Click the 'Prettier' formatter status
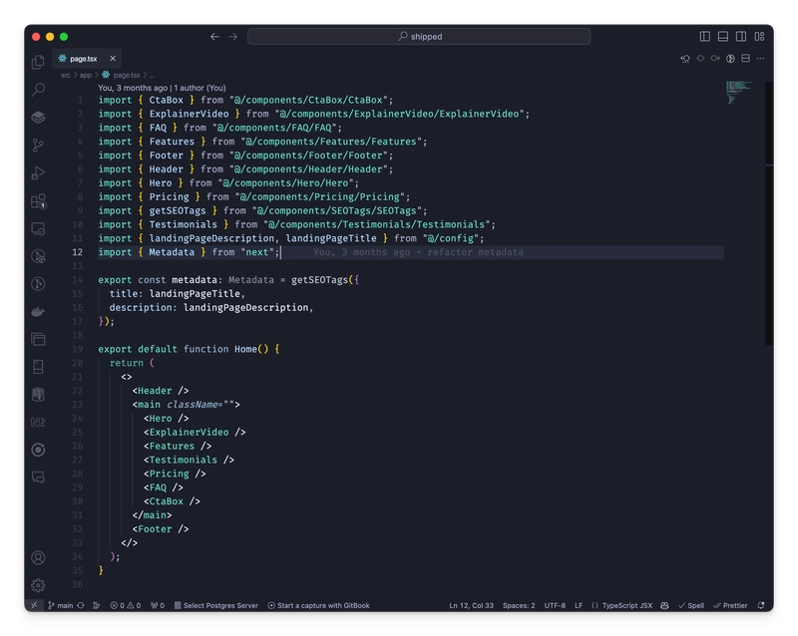The width and height of the screenshot is (798, 636). pyautogui.click(x=730, y=605)
